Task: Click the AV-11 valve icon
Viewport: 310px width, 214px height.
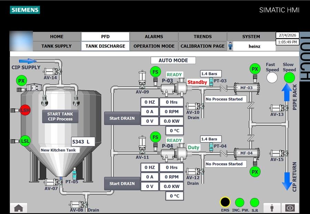Action: coord(142,145)
